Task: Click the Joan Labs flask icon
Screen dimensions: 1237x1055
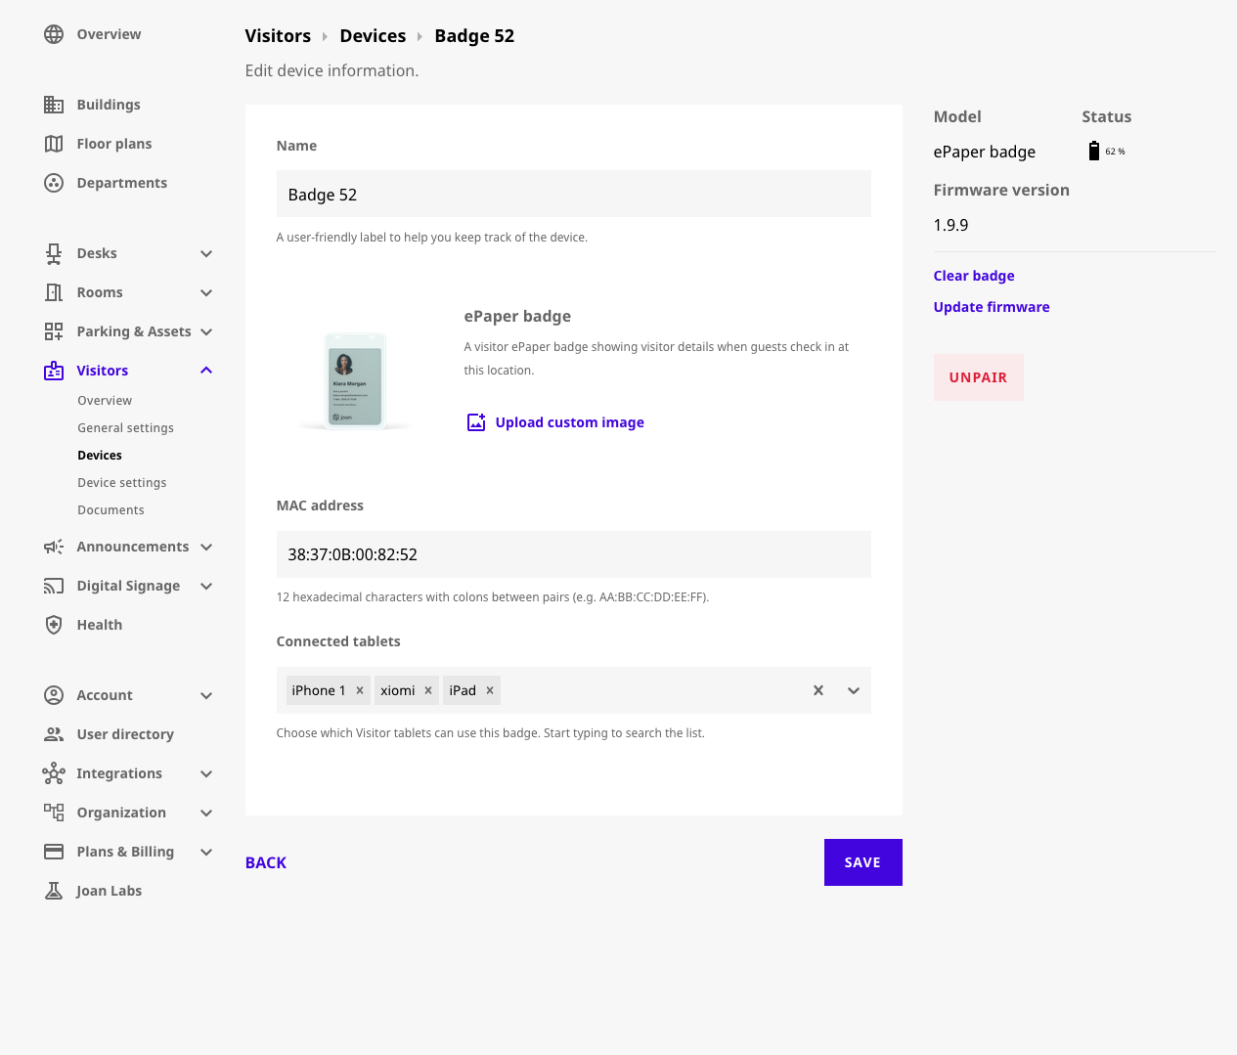Action: coord(54,891)
